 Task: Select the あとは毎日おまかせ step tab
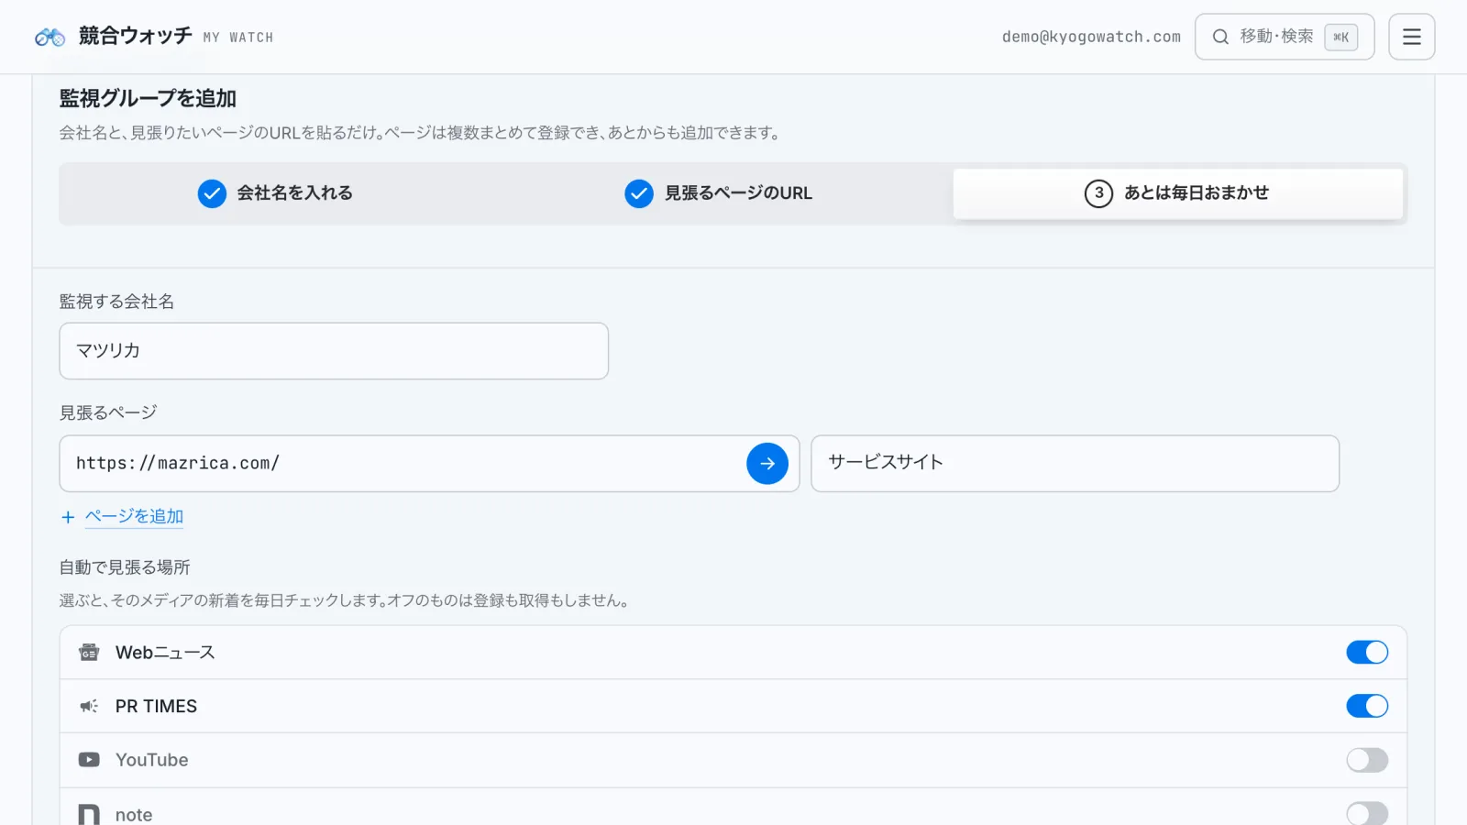click(x=1178, y=193)
